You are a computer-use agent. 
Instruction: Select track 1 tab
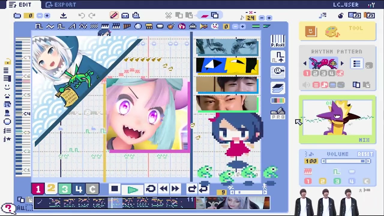tap(38, 189)
